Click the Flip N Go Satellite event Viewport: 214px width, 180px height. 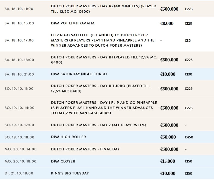click(103, 40)
